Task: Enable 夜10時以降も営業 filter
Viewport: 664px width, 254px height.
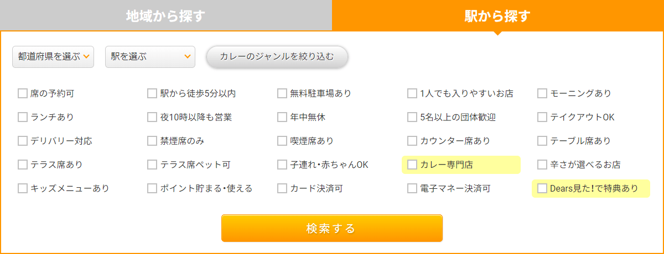Action: pyautogui.click(x=152, y=117)
